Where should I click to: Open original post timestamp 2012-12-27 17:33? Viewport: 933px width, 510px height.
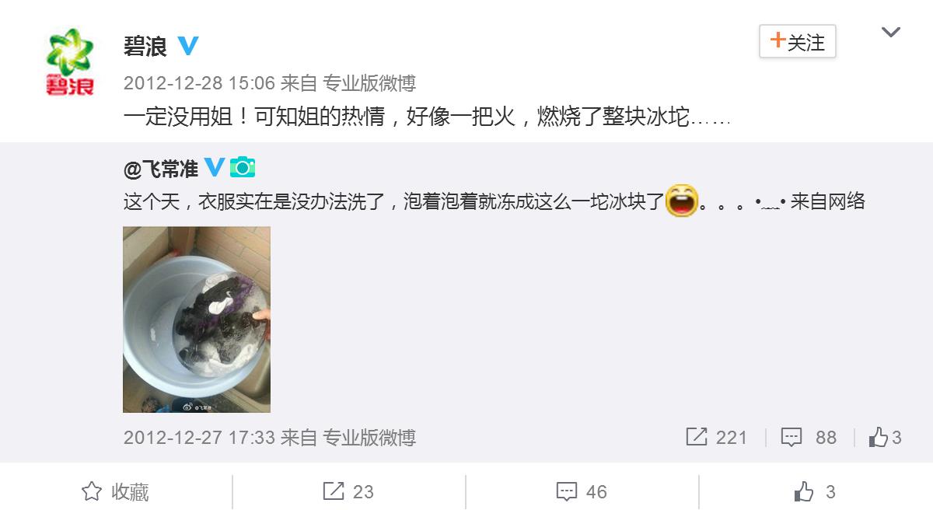(x=200, y=438)
